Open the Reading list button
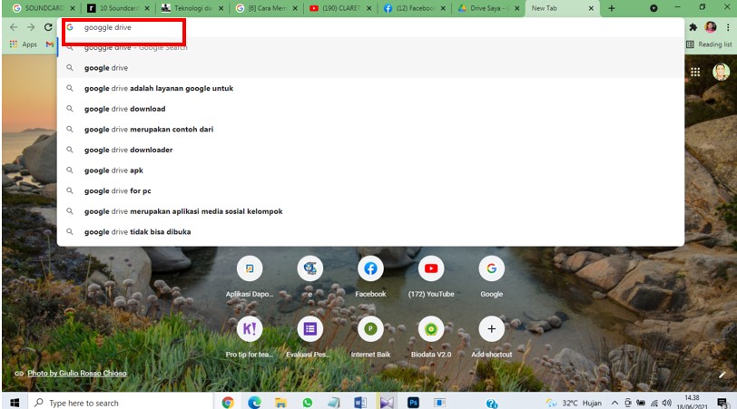Image resolution: width=737 pixels, height=409 pixels. click(709, 44)
